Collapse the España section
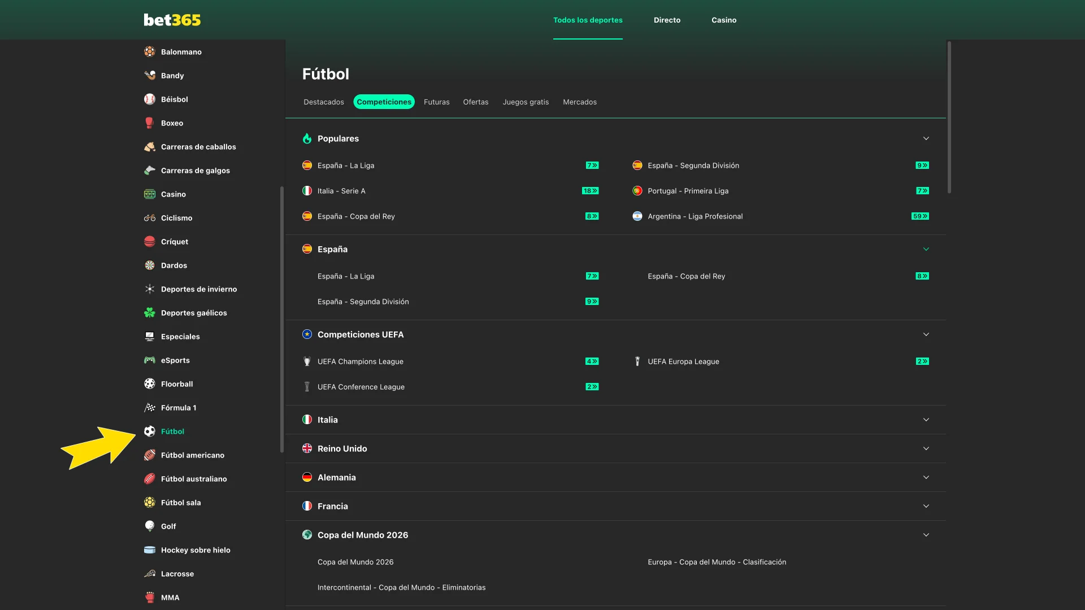The image size is (1085, 610). (926, 249)
